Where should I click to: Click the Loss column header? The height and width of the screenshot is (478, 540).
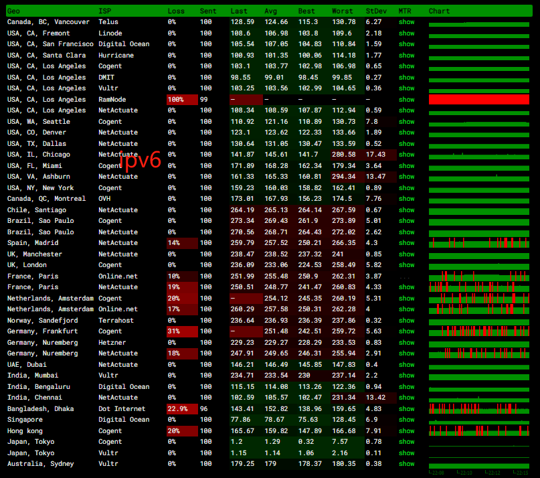tap(176, 11)
